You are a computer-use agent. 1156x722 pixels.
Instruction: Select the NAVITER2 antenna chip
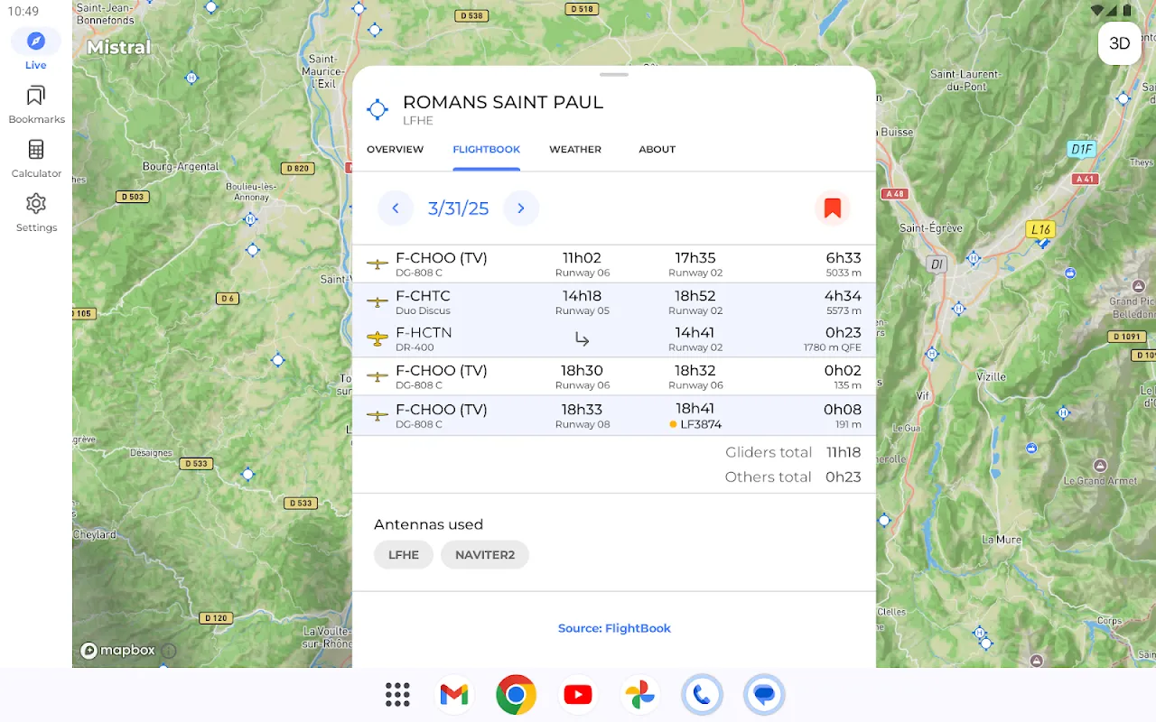pos(485,555)
